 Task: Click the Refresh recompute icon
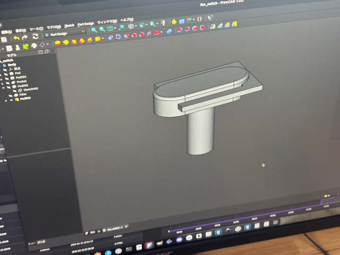click(35, 36)
